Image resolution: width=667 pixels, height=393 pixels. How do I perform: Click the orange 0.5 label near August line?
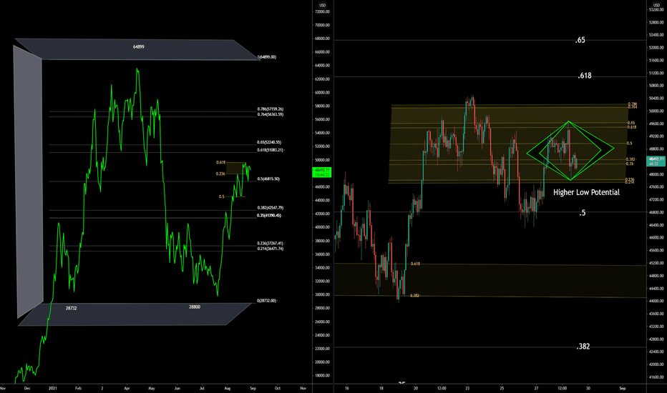pyautogui.click(x=222, y=196)
